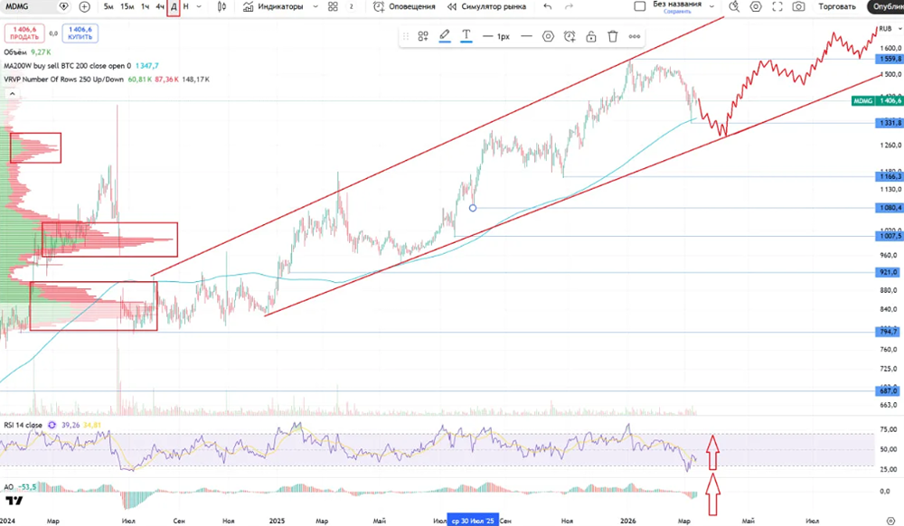Image resolution: width=904 pixels, height=526 pixels.
Task: Open the indicator templates grid icon
Action: (333, 7)
